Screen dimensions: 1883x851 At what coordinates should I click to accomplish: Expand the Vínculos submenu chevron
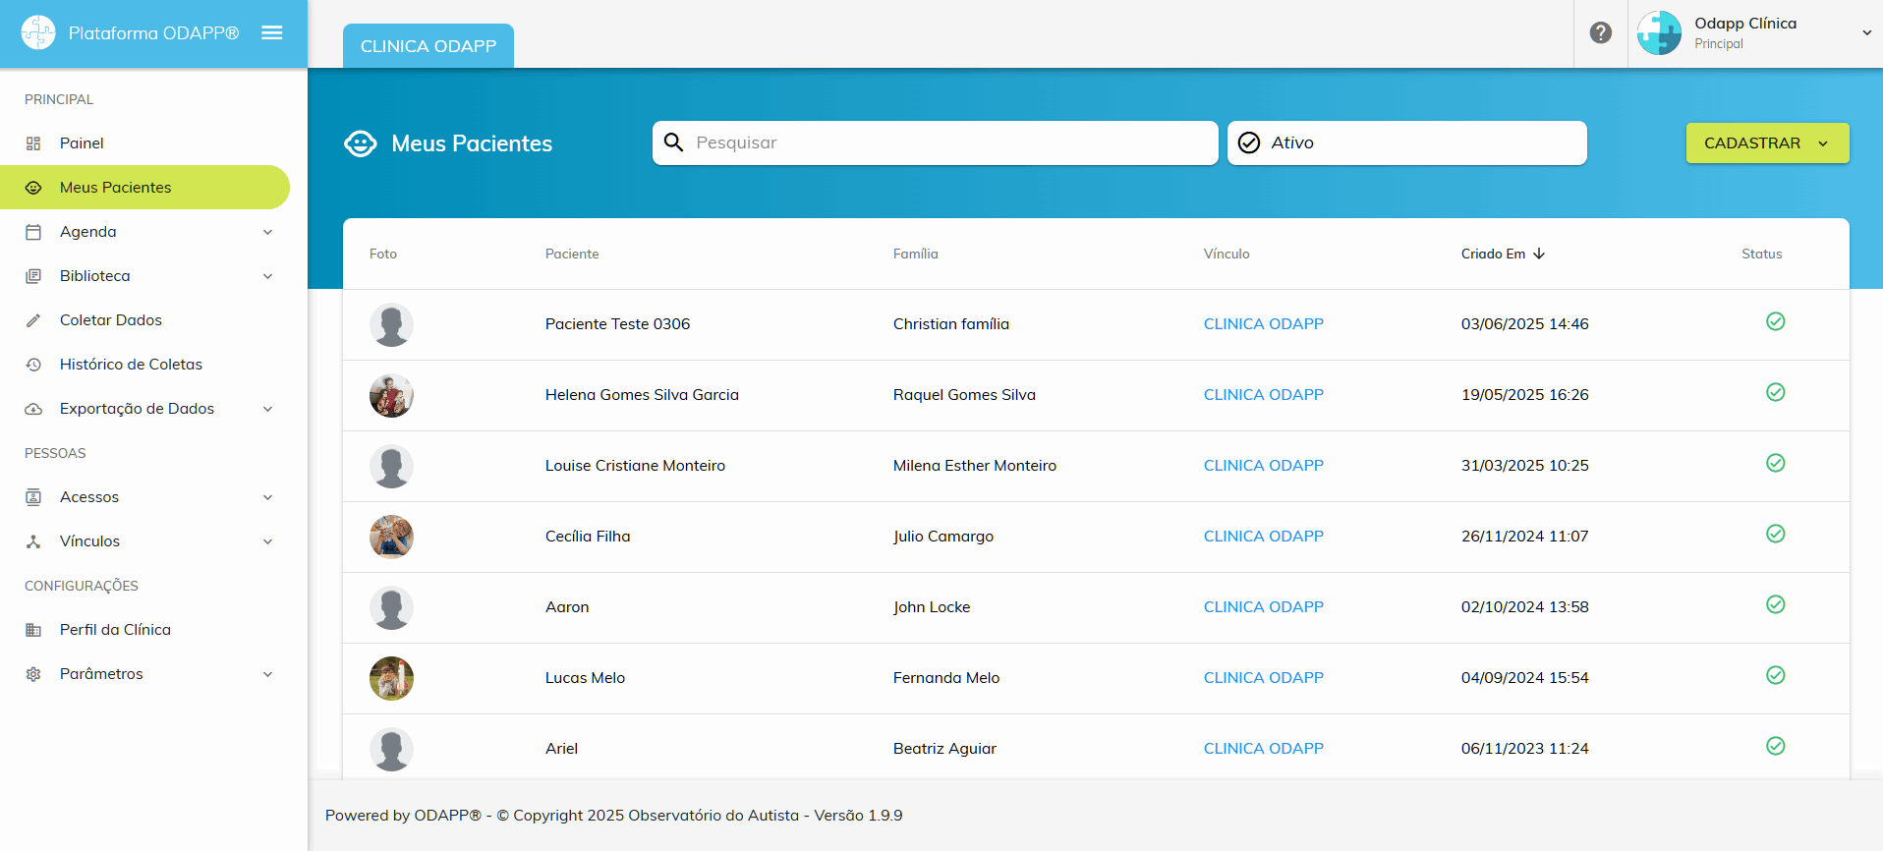(x=267, y=541)
